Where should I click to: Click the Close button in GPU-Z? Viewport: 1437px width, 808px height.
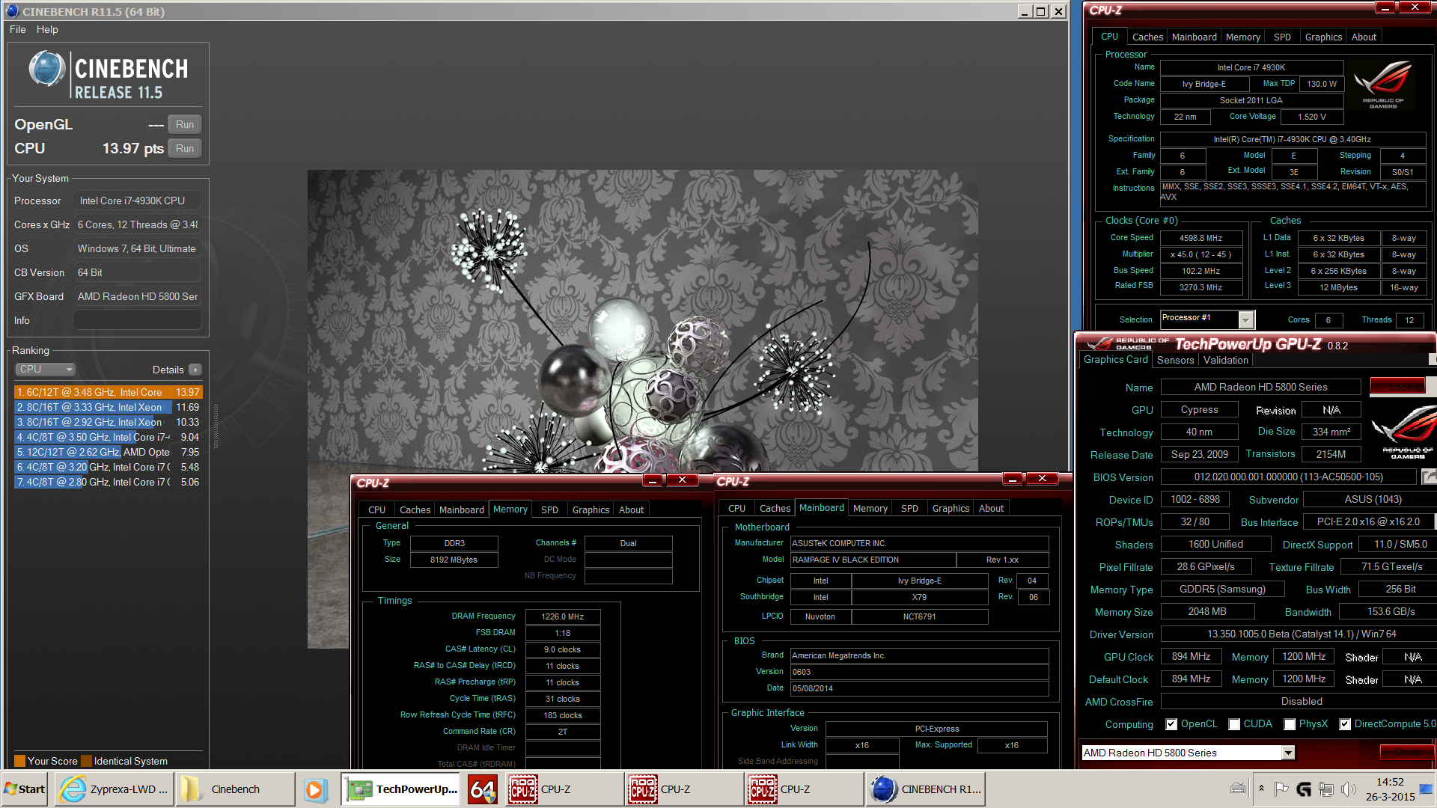(1407, 753)
